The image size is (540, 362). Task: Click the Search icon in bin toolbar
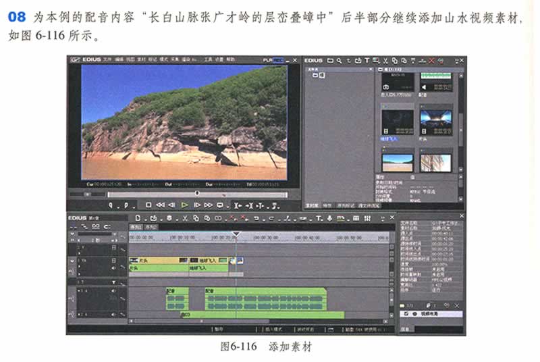[x=340, y=60]
